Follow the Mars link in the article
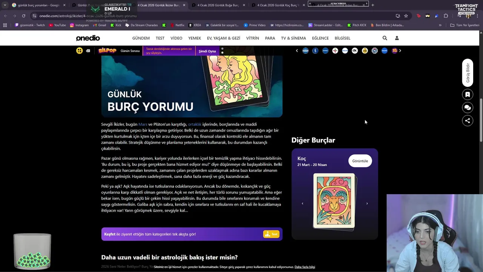This screenshot has width=483, height=272. [x=143, y=124]
